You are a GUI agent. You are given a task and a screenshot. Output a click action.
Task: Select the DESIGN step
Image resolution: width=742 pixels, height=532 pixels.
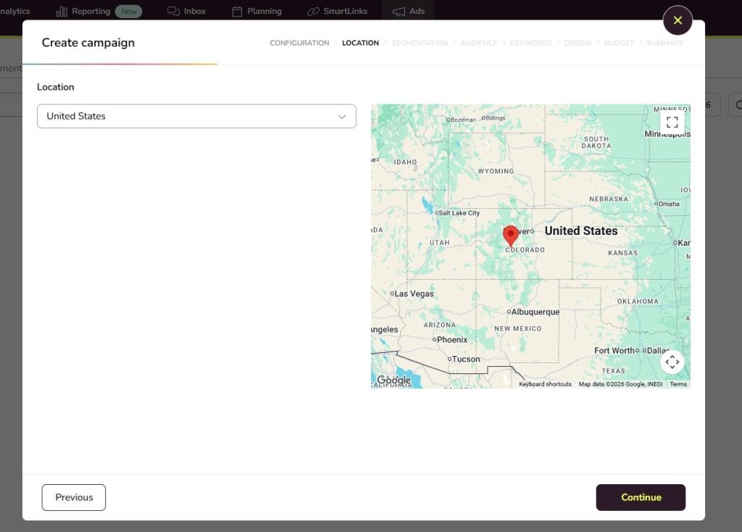578,43
